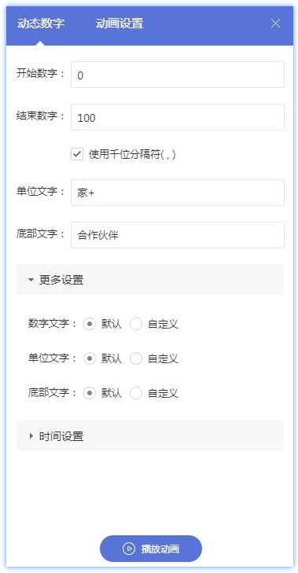
Task: Select 默认 for 数字文字
Action: pos(90,324)
